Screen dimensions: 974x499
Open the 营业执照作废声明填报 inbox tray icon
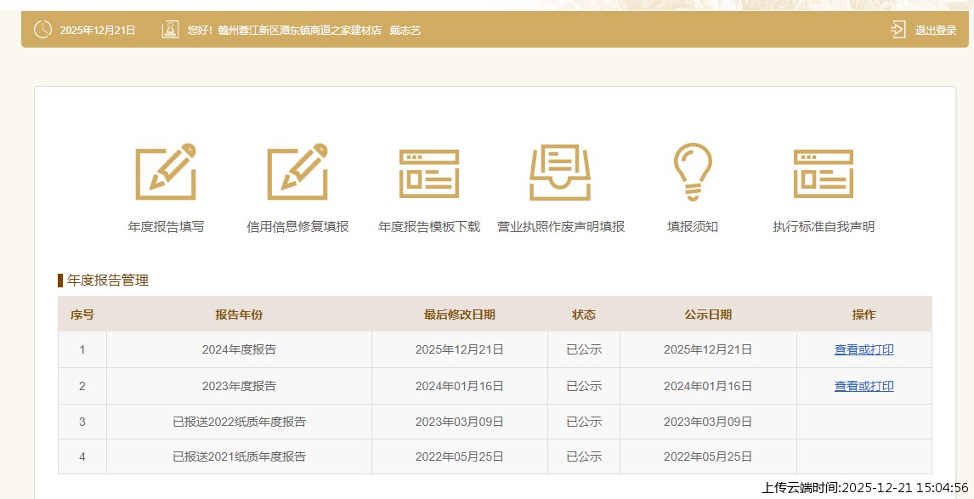point(560,173)
